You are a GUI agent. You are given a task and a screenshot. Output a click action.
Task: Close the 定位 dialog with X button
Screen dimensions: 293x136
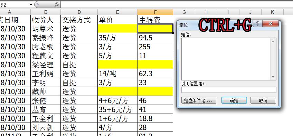271,24
